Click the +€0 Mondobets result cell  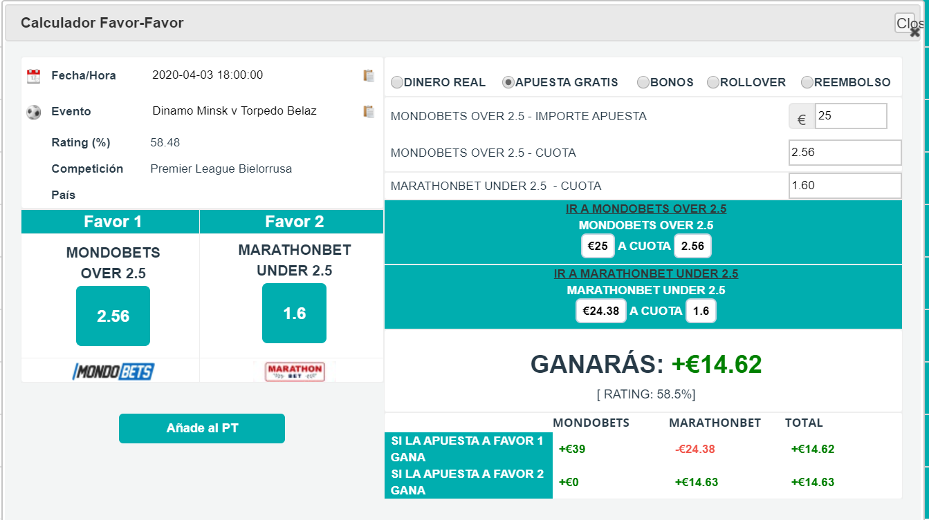pyautogui.click(x=569, y=482)
